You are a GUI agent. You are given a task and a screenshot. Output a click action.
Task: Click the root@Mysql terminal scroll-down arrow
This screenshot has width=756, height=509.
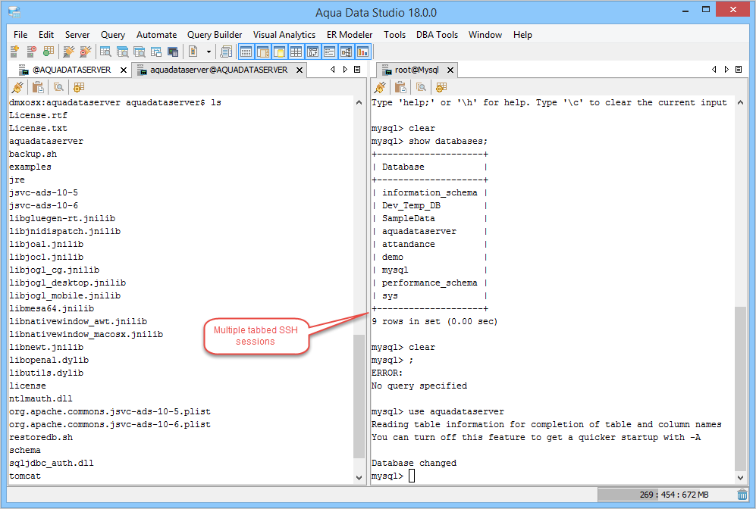[741, 478]
